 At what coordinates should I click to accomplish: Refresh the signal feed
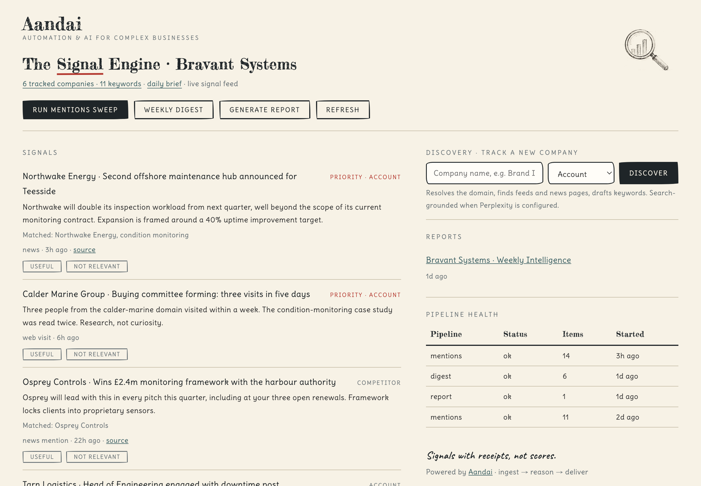pyautogui.click(x=343, y=110)
